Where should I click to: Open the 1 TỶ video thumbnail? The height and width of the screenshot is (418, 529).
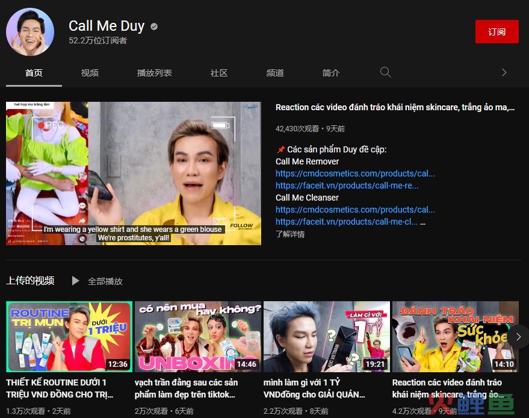point(327,337)
